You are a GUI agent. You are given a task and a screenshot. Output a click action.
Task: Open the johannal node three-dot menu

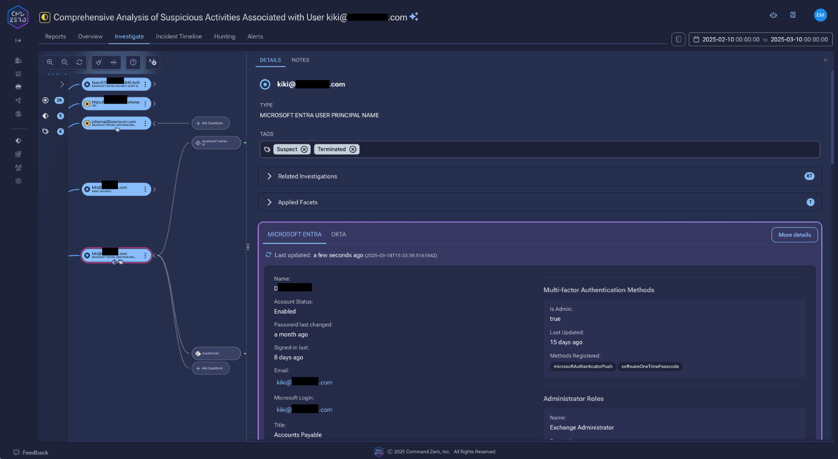pyautogui.click(x=146, y=124)
